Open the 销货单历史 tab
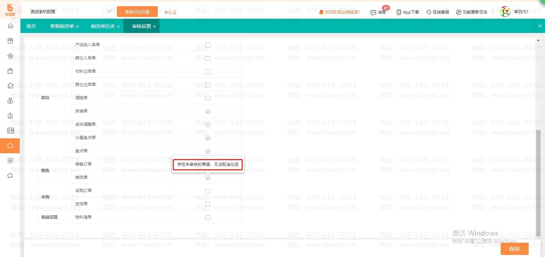Screen dimensions: 545x257 tap(103, 26)
